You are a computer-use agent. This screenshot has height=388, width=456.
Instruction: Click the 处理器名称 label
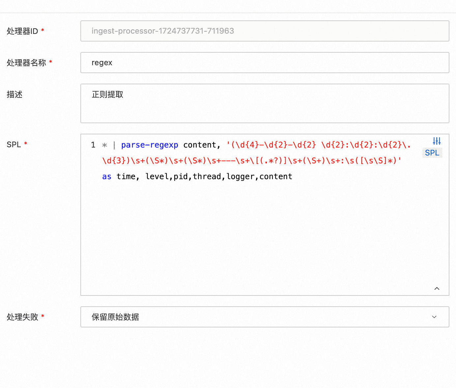26,63
